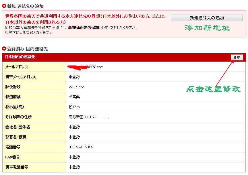Click the red bullet icon beside 新規 連絡先の追加
The height and width of the screenshot is (175, 248).
pyautogui.click(x=4, y=6)
